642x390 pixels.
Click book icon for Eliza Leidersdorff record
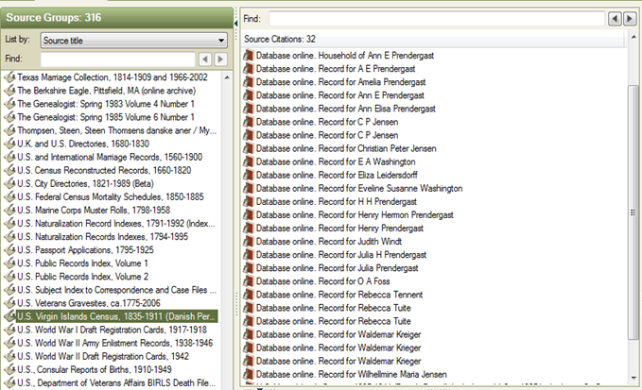point(248,175)
